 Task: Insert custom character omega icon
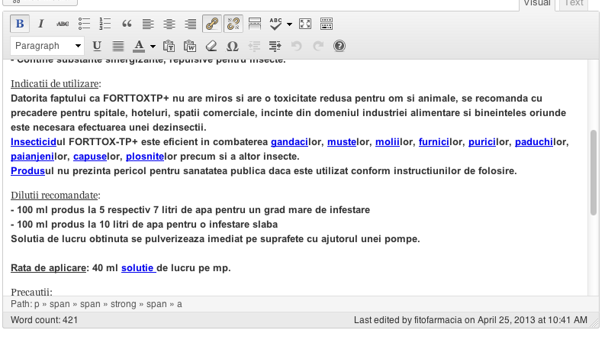[232, 46]
